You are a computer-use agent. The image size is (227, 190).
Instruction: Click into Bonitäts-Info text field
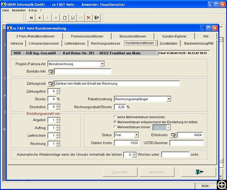(x=83, y=71)
